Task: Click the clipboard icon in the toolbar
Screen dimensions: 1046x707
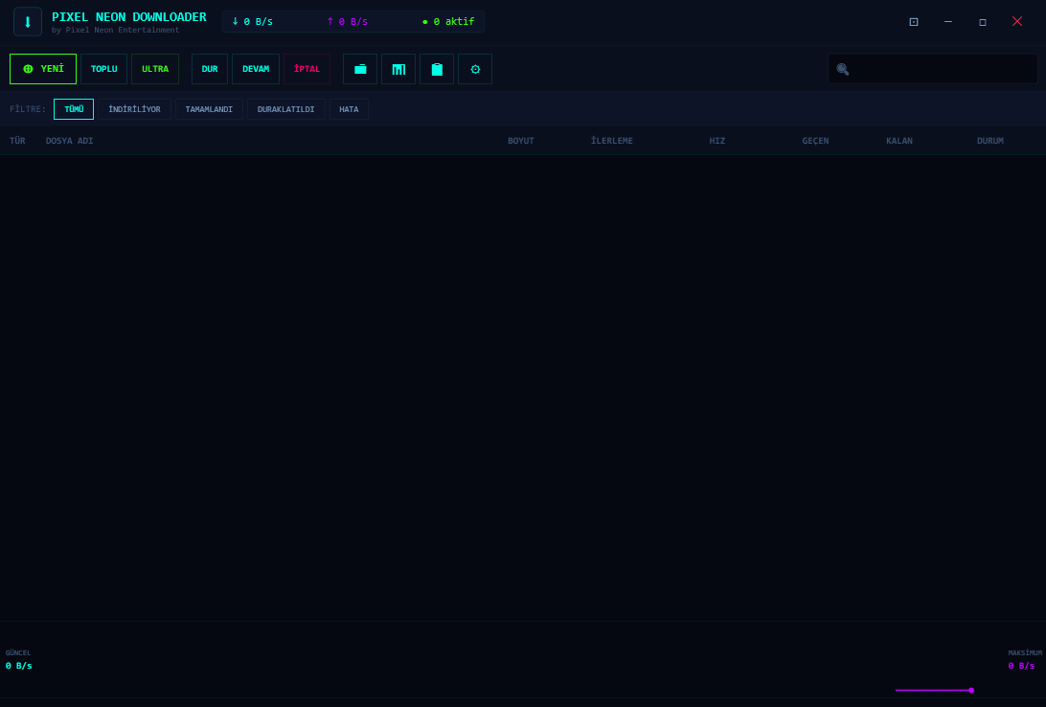Action: tap(437, 69)
